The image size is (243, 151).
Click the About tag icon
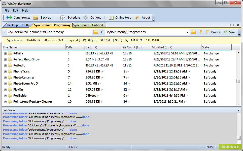coord(137,18)
